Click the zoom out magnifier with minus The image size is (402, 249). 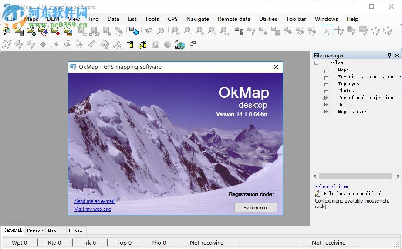188,31
